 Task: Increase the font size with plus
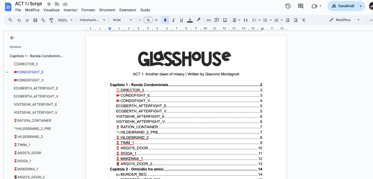coord(156,20)
